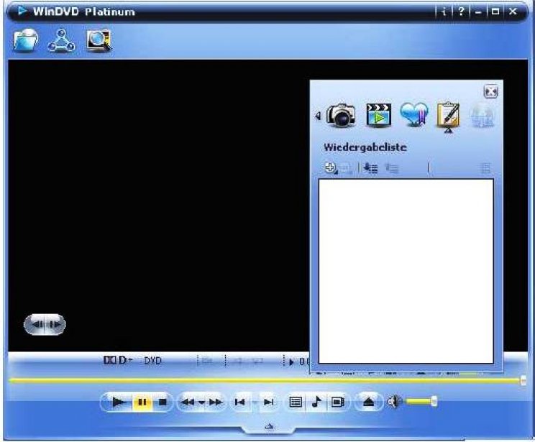Viewport: 535px width, 442px height.
Task: Open the playback speed dropdown arrow
Action: point(201,402)
